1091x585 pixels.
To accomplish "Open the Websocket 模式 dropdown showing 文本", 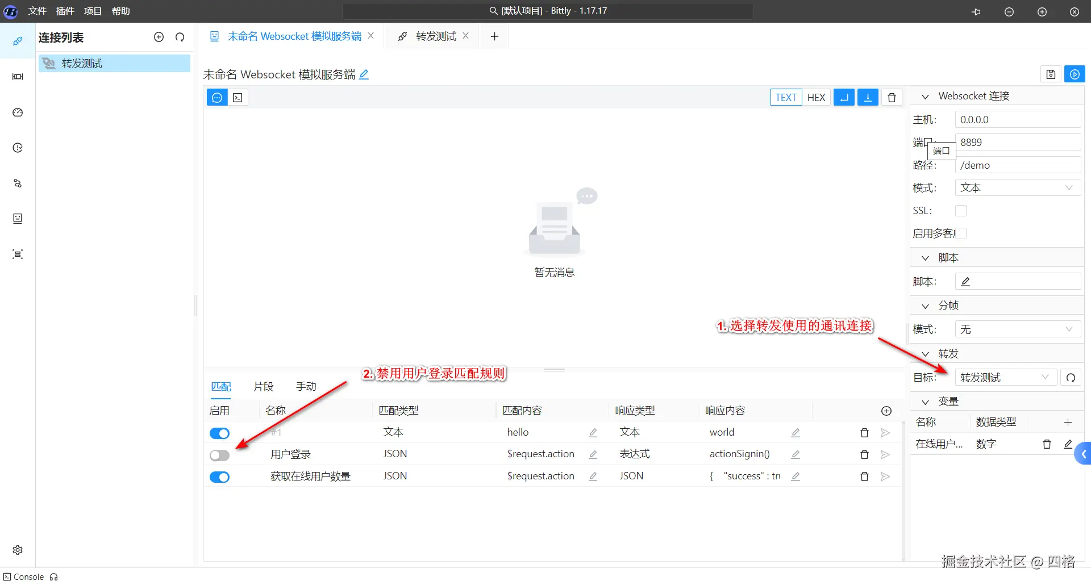I will [x=1018, y=188].
